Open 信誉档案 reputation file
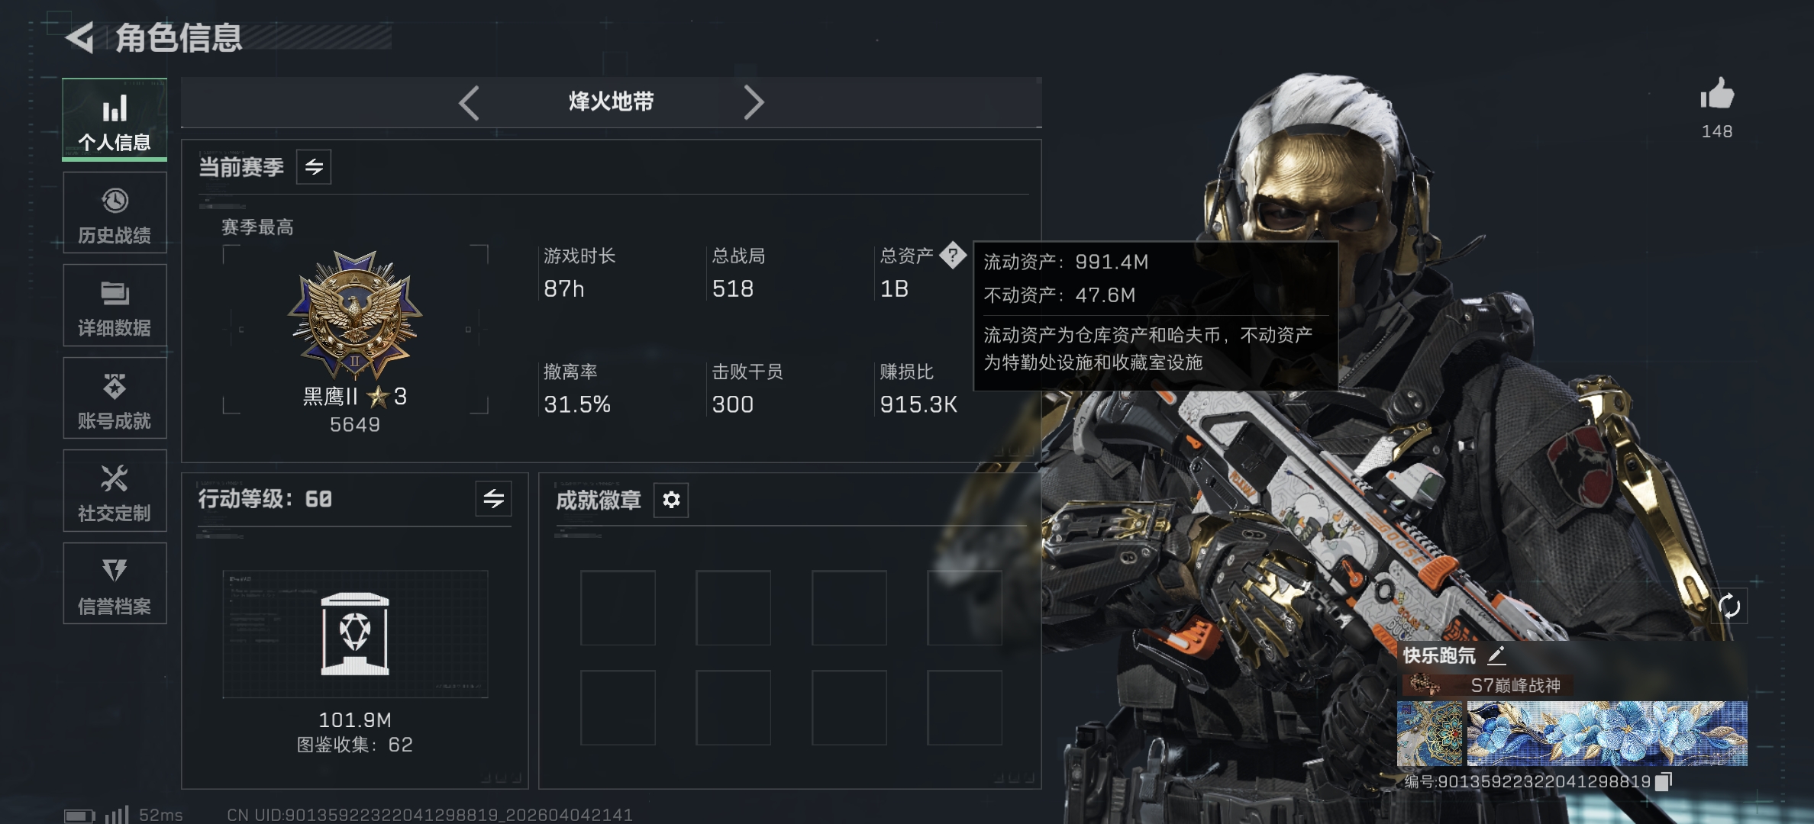The height and width of the screenshot is (824, 1814). 115,584
